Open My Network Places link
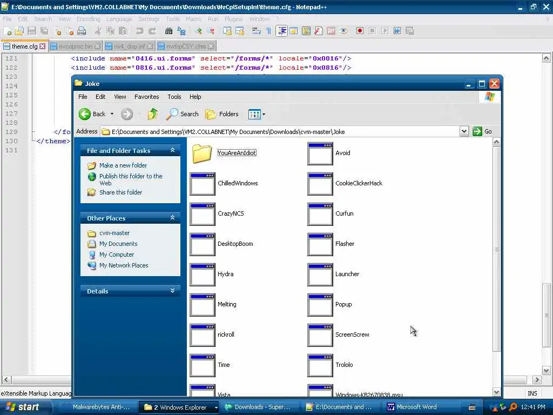 click(124, 265)
